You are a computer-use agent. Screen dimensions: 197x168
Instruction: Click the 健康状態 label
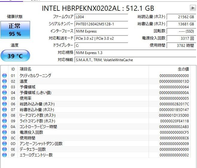click(15, 16)
